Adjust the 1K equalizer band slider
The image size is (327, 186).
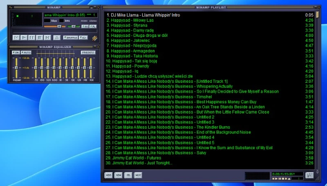[60, 68]
